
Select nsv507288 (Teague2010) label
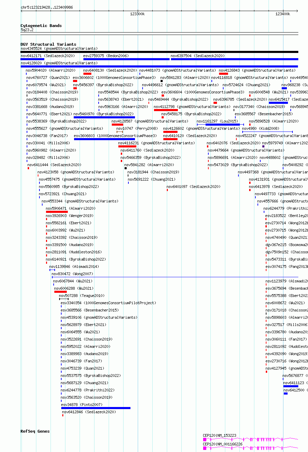82,296
